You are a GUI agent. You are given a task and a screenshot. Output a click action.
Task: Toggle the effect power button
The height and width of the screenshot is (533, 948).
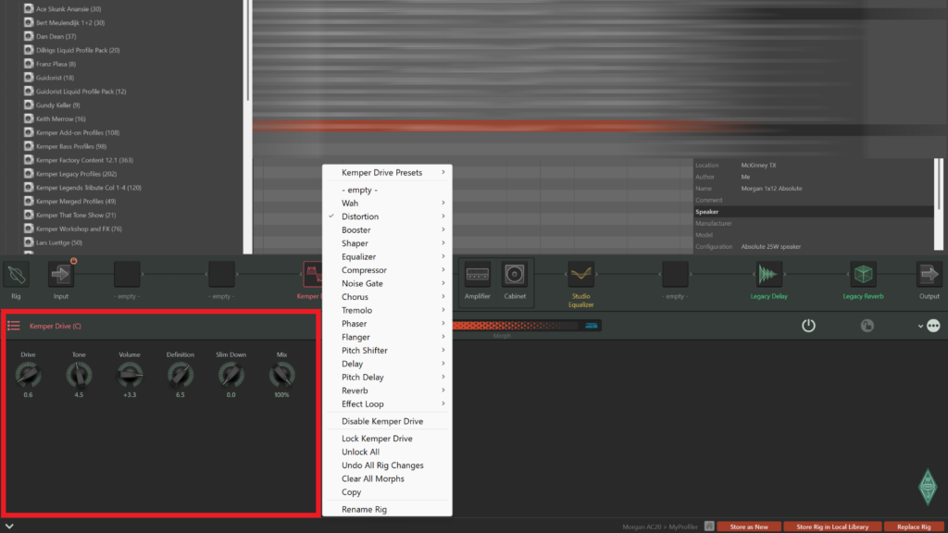coord(808,326)
